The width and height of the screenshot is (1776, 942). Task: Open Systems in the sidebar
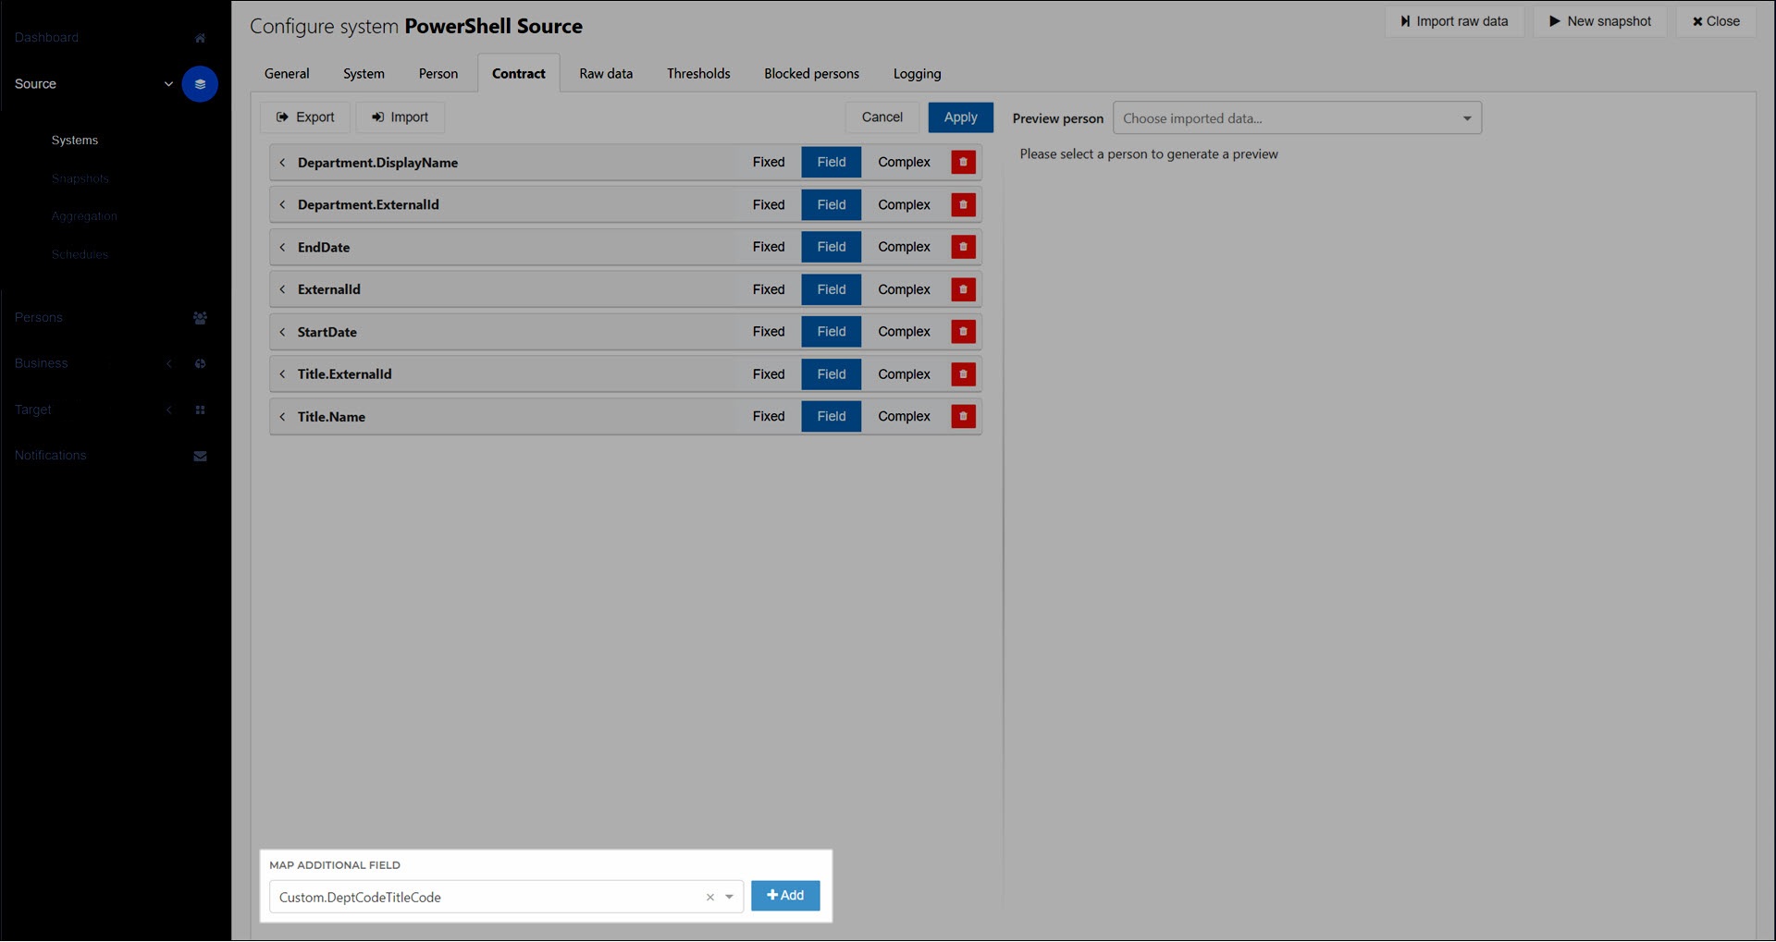pos(75,141)
